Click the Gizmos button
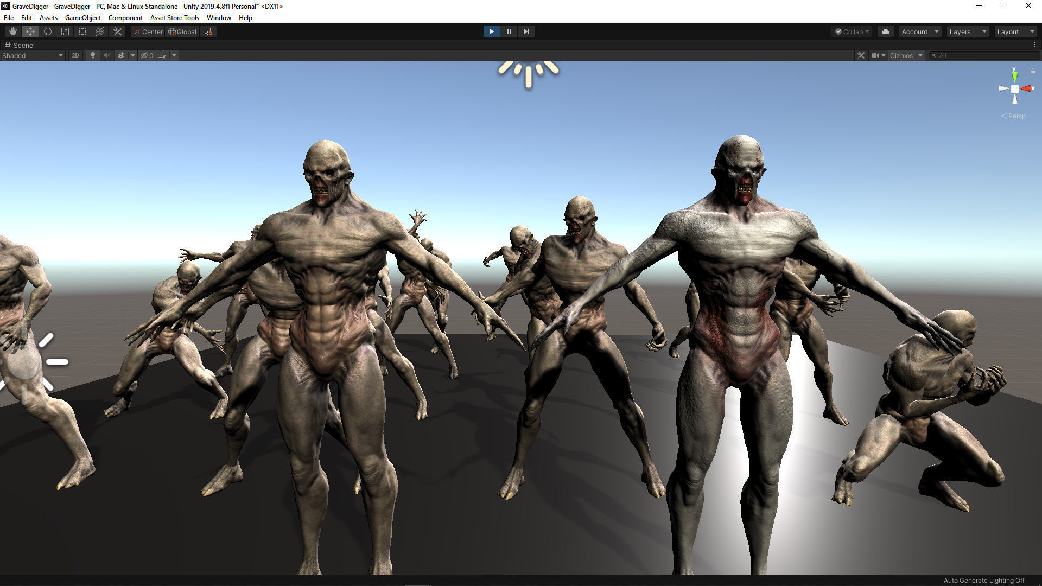 click(901, 55)
